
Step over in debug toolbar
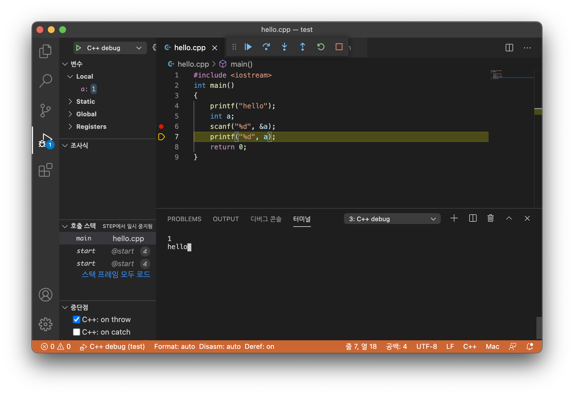point(266,47)
